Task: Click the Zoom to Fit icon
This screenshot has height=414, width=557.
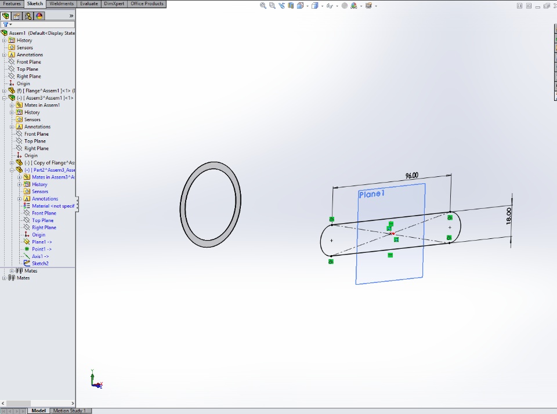Action: (x=263, y=6)
